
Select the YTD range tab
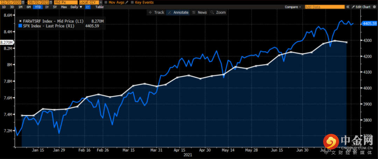click(x=38, y=7)
